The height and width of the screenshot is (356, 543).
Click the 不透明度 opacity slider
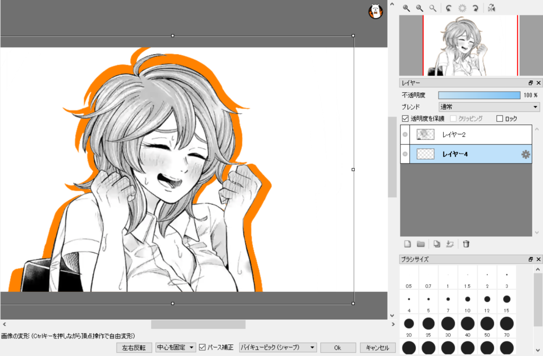click(479, 95)
